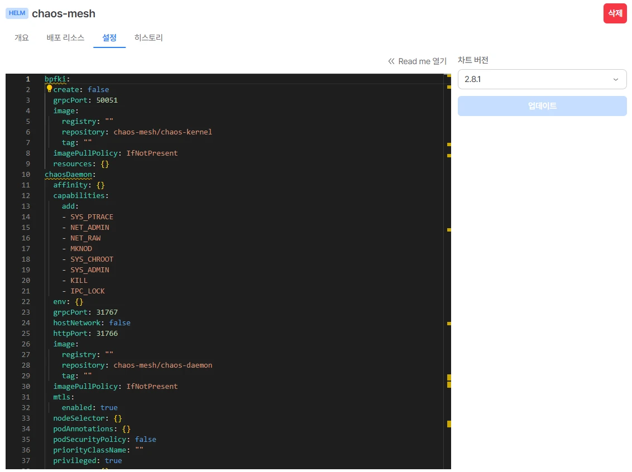Click the 차트 버전 label

(473, 60)
